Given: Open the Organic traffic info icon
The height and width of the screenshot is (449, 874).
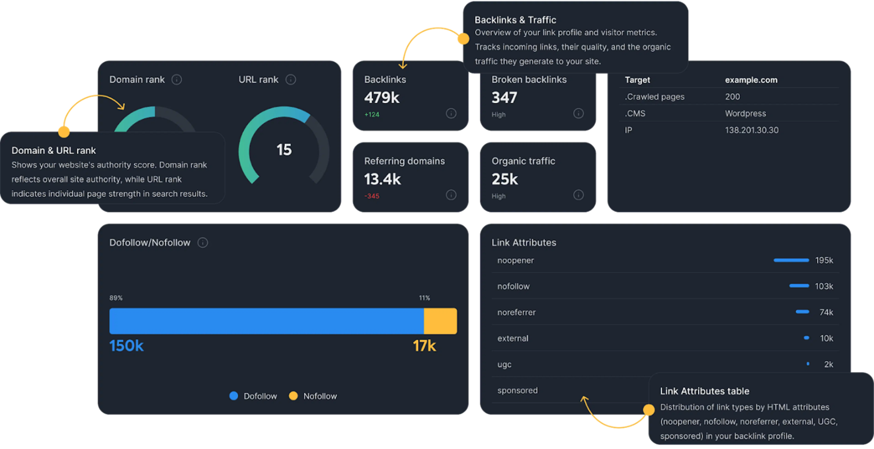Looking at the screenshot, I should coord(578,195).
